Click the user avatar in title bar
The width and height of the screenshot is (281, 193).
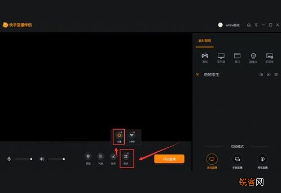coord(221,25)
